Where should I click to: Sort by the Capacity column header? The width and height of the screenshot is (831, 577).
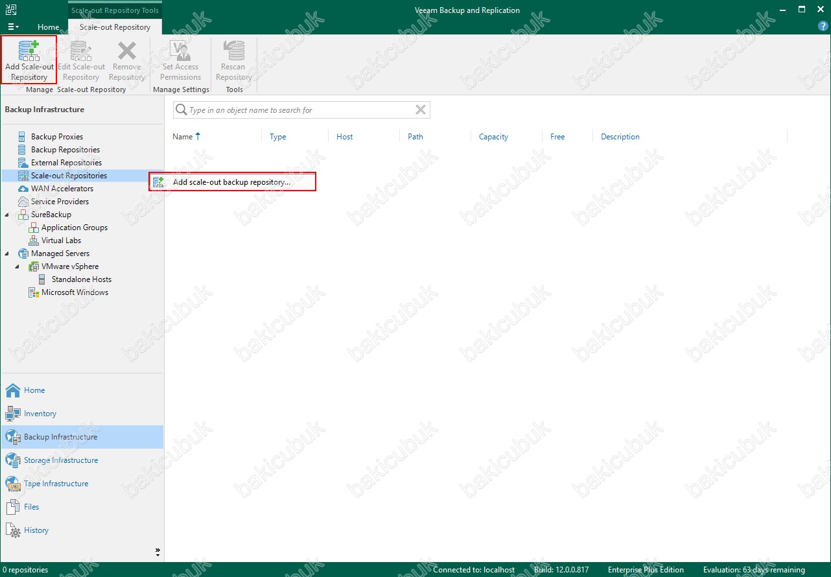coord(493,137)
